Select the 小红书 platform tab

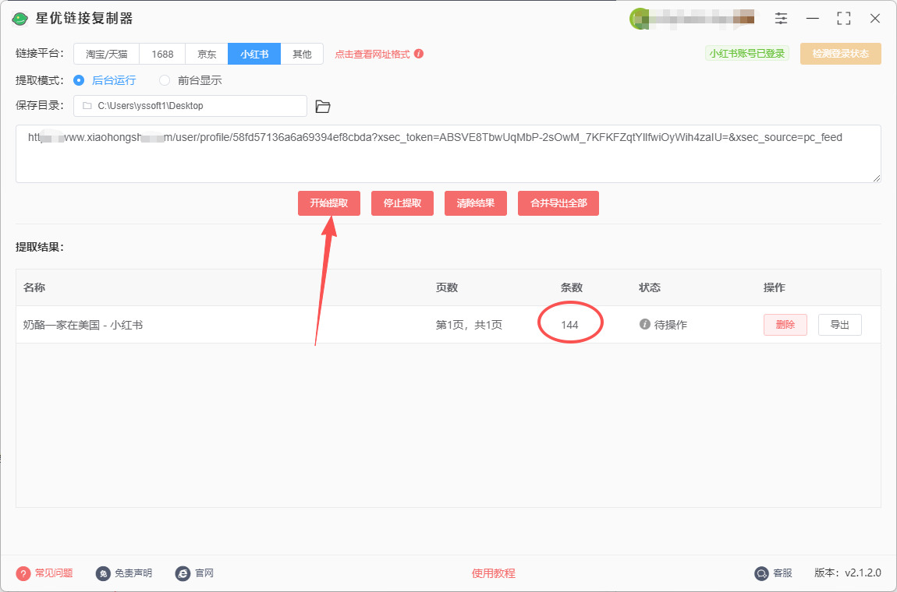coord(254,55)
